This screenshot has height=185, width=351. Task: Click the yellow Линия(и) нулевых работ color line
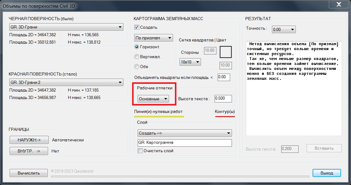pos(159,116)
